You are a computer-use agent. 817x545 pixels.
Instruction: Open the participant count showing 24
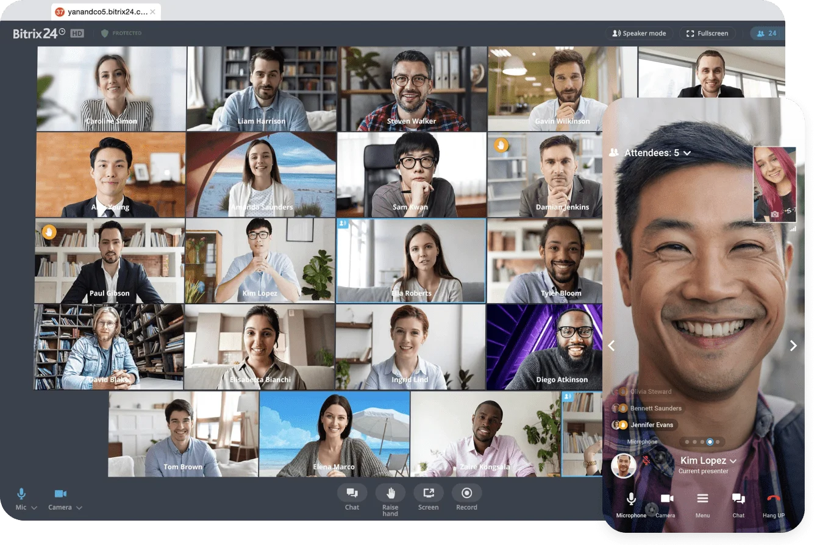pyautogui.click(x=766, y=34)
